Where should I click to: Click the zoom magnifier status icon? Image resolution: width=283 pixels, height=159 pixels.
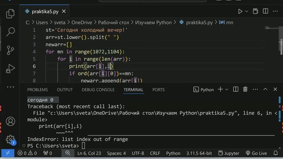pyautogui.click(x=68, y=153)
